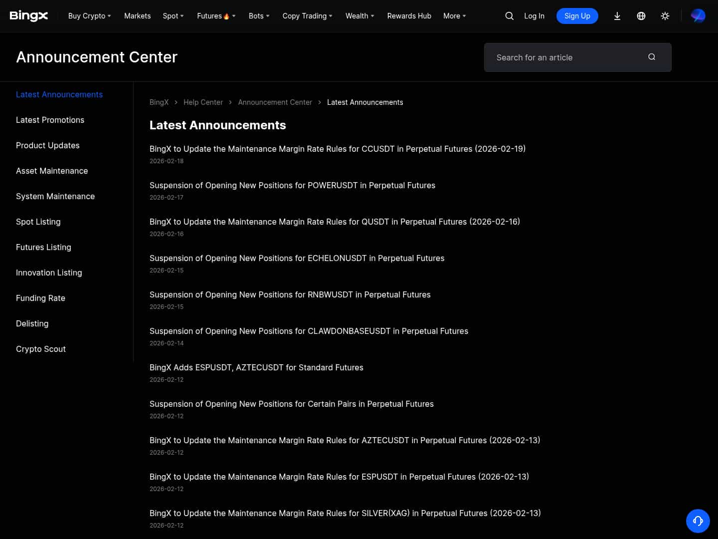Click the magnifier inside the article search bar

[652, 57]
